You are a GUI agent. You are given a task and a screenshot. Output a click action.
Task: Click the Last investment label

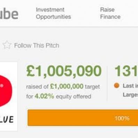130,86
